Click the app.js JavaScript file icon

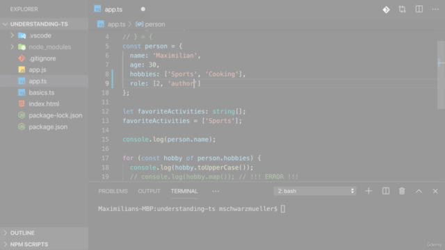[22, 69]
